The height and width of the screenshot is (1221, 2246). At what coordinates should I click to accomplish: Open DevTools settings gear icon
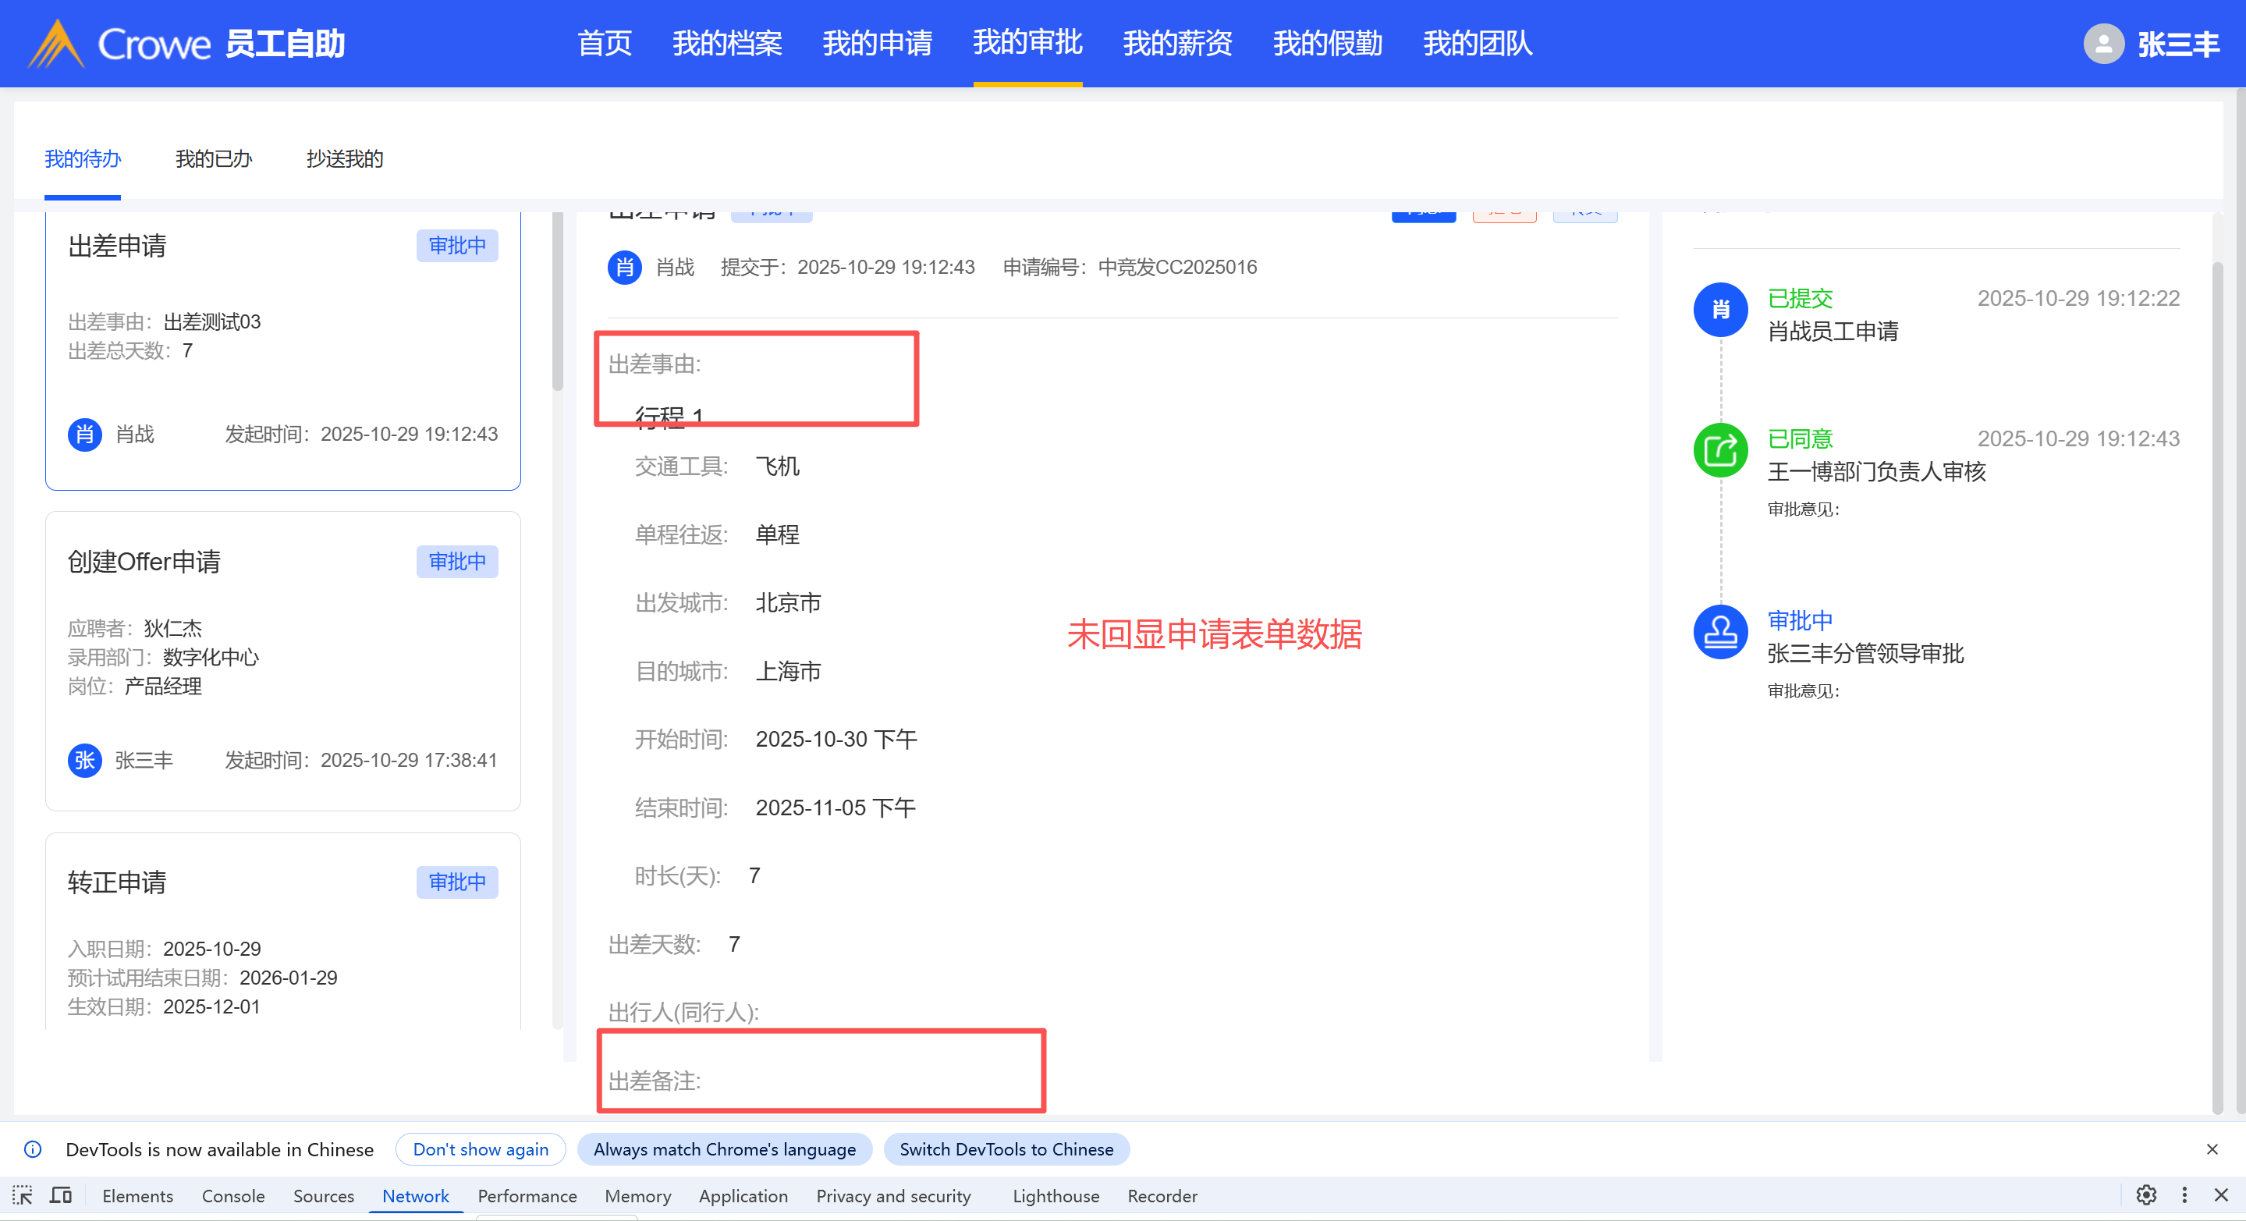(2145, 1194)
